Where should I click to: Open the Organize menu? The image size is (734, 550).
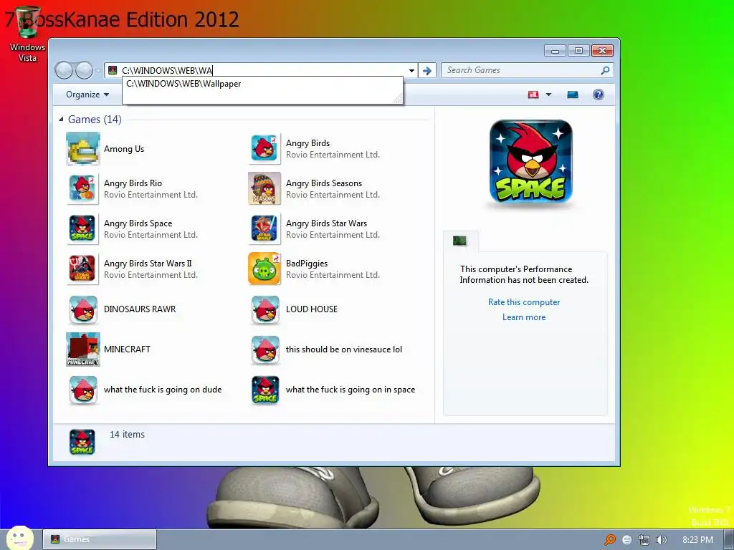coord(87,95)
